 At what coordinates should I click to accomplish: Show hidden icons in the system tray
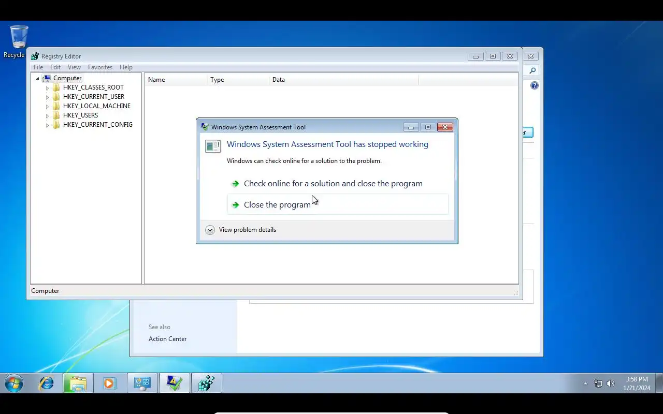pyautogui.click(x=585, y=383)
